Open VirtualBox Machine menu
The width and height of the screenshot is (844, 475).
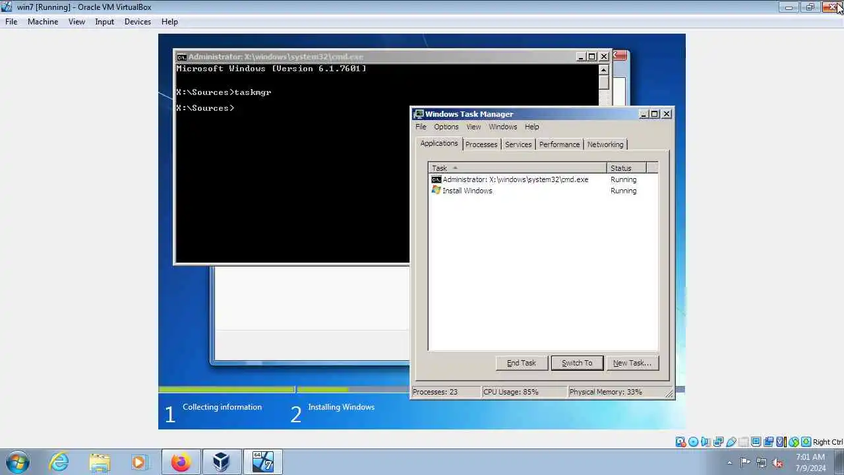[x=43, y=22]
